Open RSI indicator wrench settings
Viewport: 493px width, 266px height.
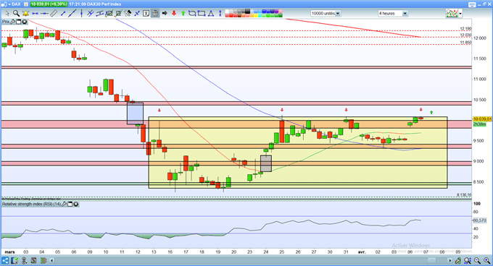pyautogui.click(x=64, y=204)
